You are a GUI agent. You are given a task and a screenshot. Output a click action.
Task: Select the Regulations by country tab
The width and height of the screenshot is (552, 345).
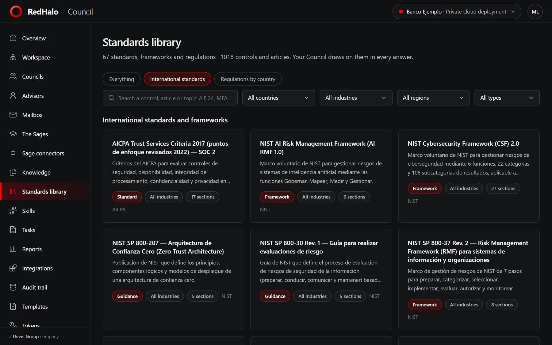pos(248,79)
